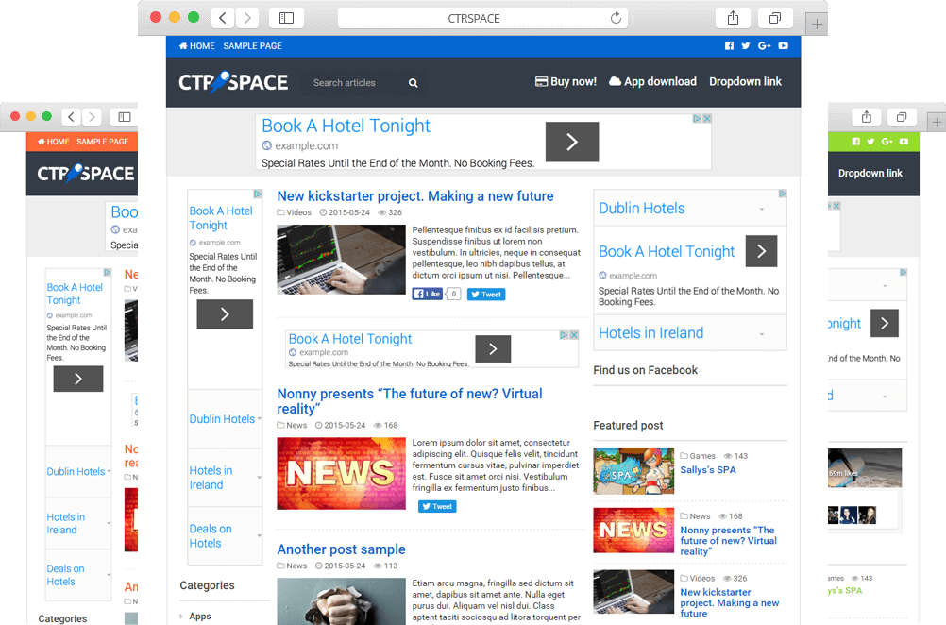The width and height of the screenshot is (946, 625).
Task: Open the tabs overview in the center browser
Action: point(775,18)
